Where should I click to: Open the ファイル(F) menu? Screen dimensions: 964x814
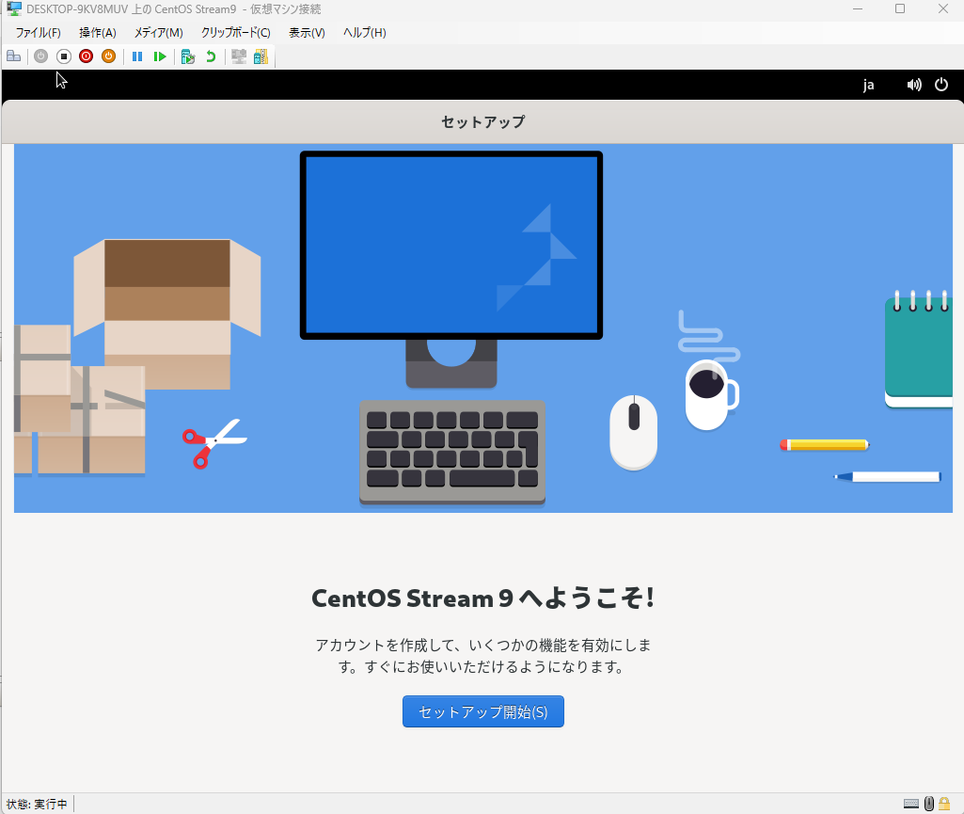(x=38, y=33)
